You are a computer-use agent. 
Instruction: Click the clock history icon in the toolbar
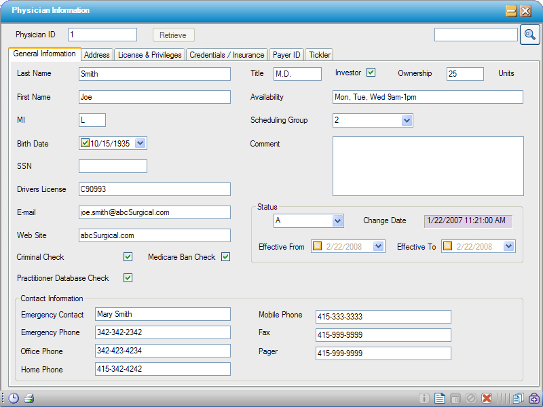(x=14, y=398)
